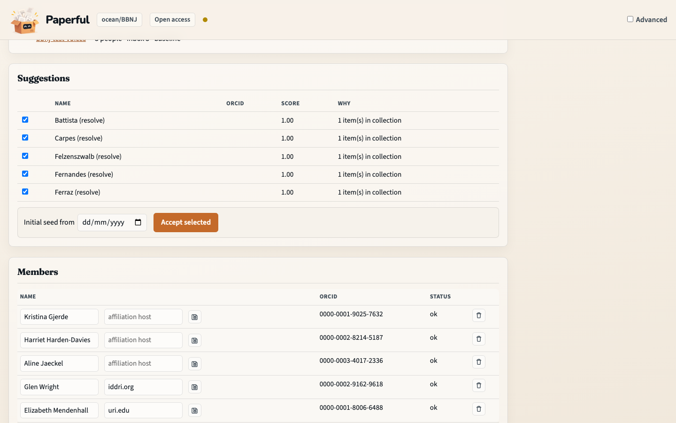Select ORCID 0000-0002-9162-9618

[x=351, y=384]
